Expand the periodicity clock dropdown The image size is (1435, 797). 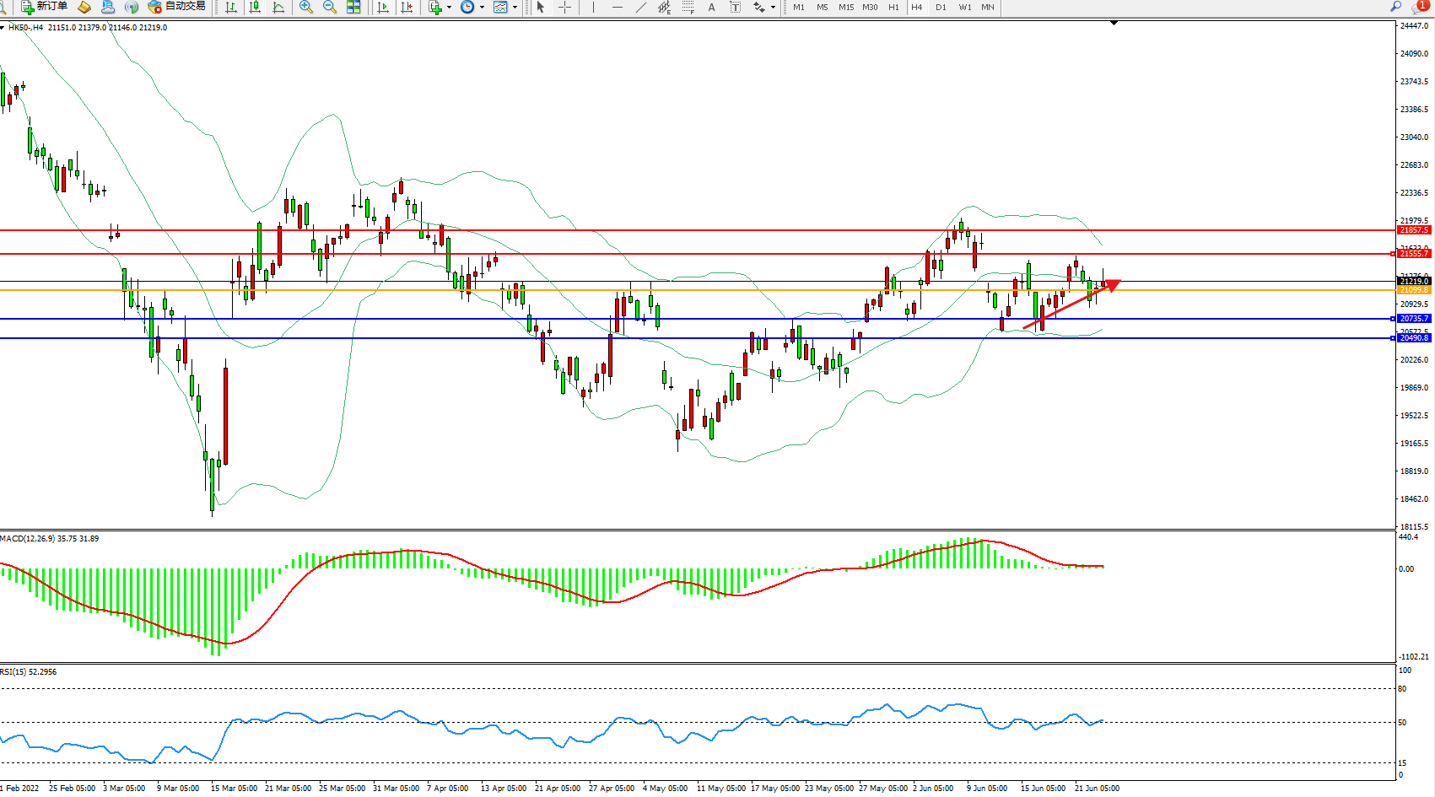click(482, 7)
